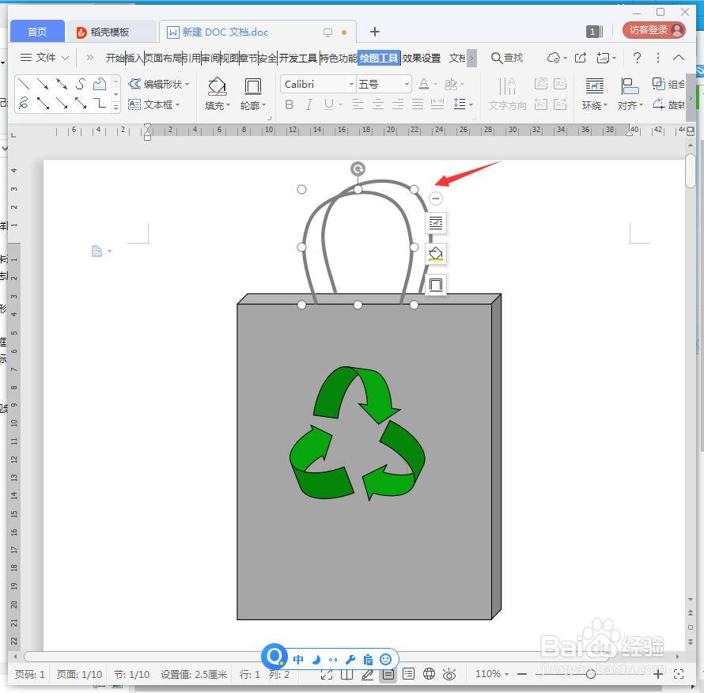Click the guest login button

653,30
